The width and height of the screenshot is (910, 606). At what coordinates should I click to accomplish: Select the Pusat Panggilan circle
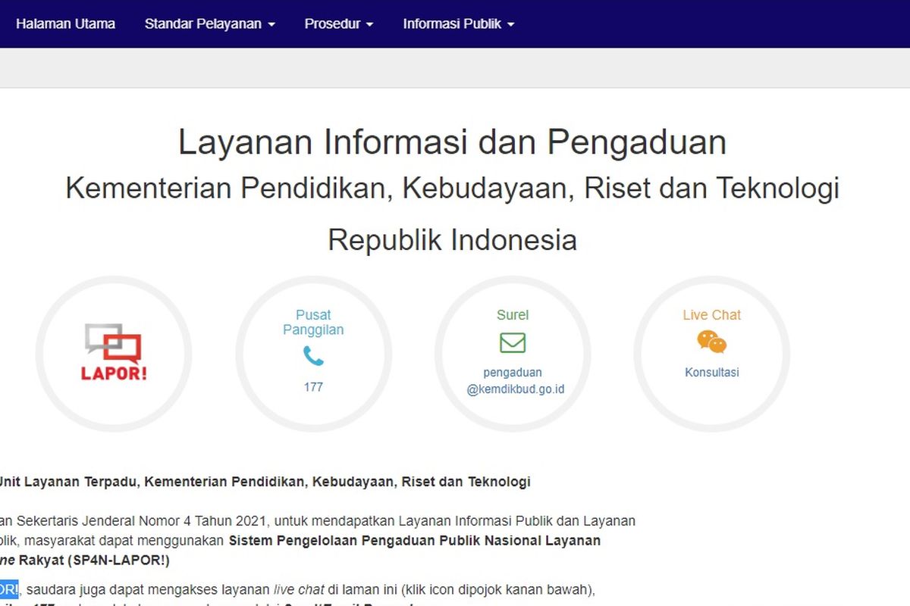point(314,355)
